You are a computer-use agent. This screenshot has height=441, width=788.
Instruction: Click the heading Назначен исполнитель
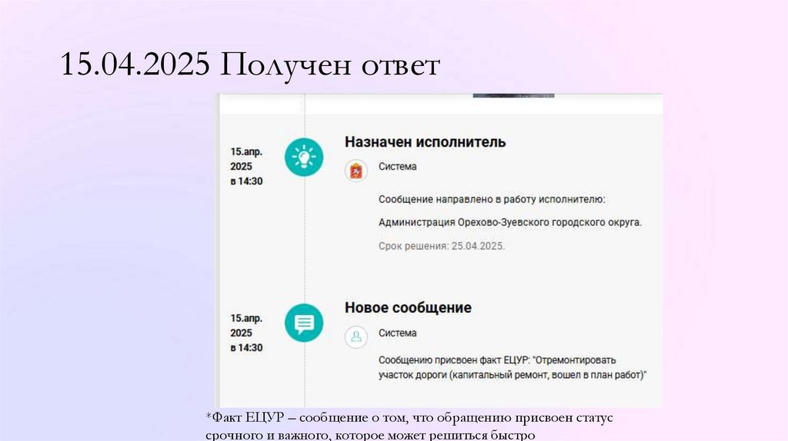coord(425,142)
